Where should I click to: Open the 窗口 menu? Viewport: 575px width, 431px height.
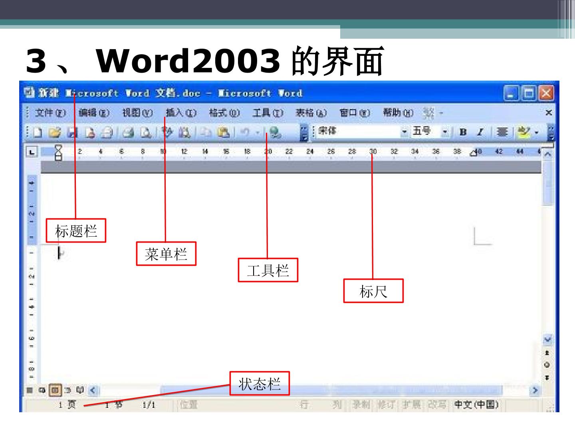355,113
